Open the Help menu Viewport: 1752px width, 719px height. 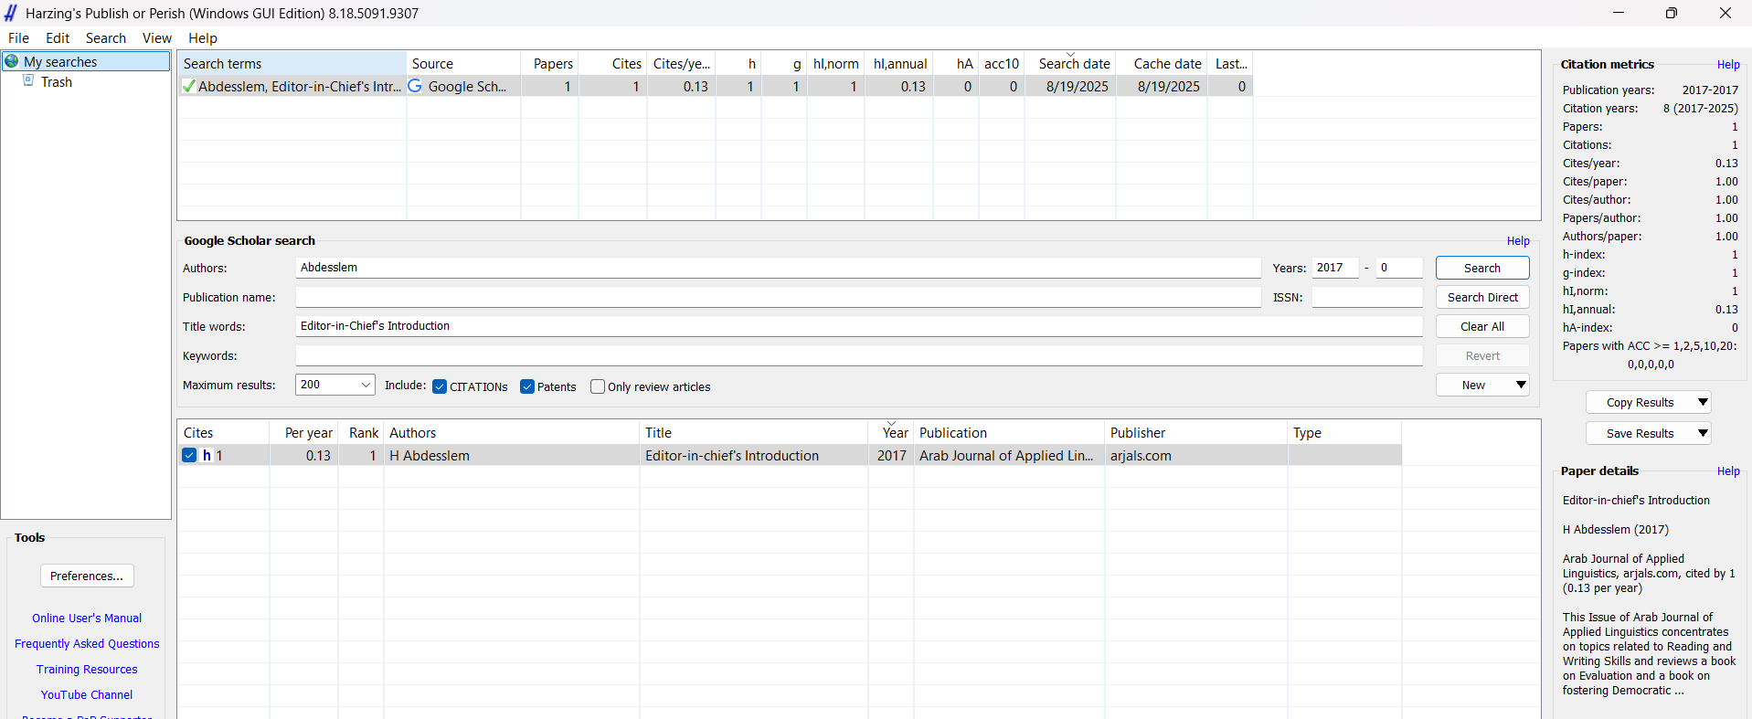(x=203, y=37)
